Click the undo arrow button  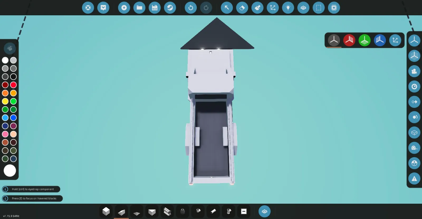point(191,8)
